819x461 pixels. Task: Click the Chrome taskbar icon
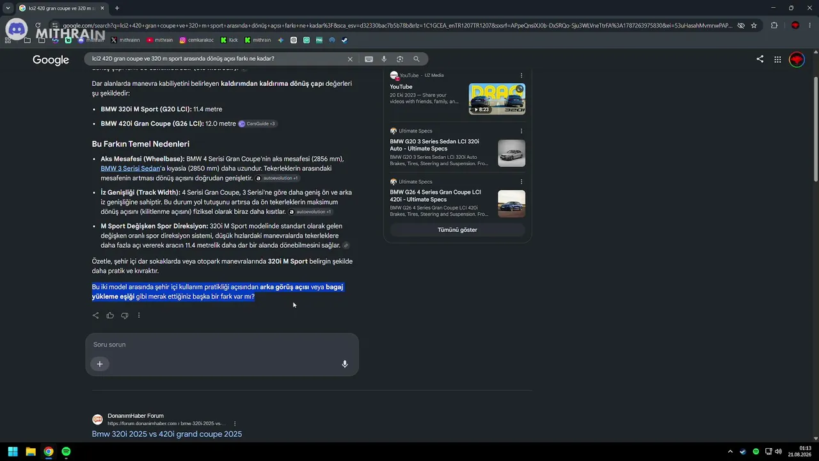48,451
